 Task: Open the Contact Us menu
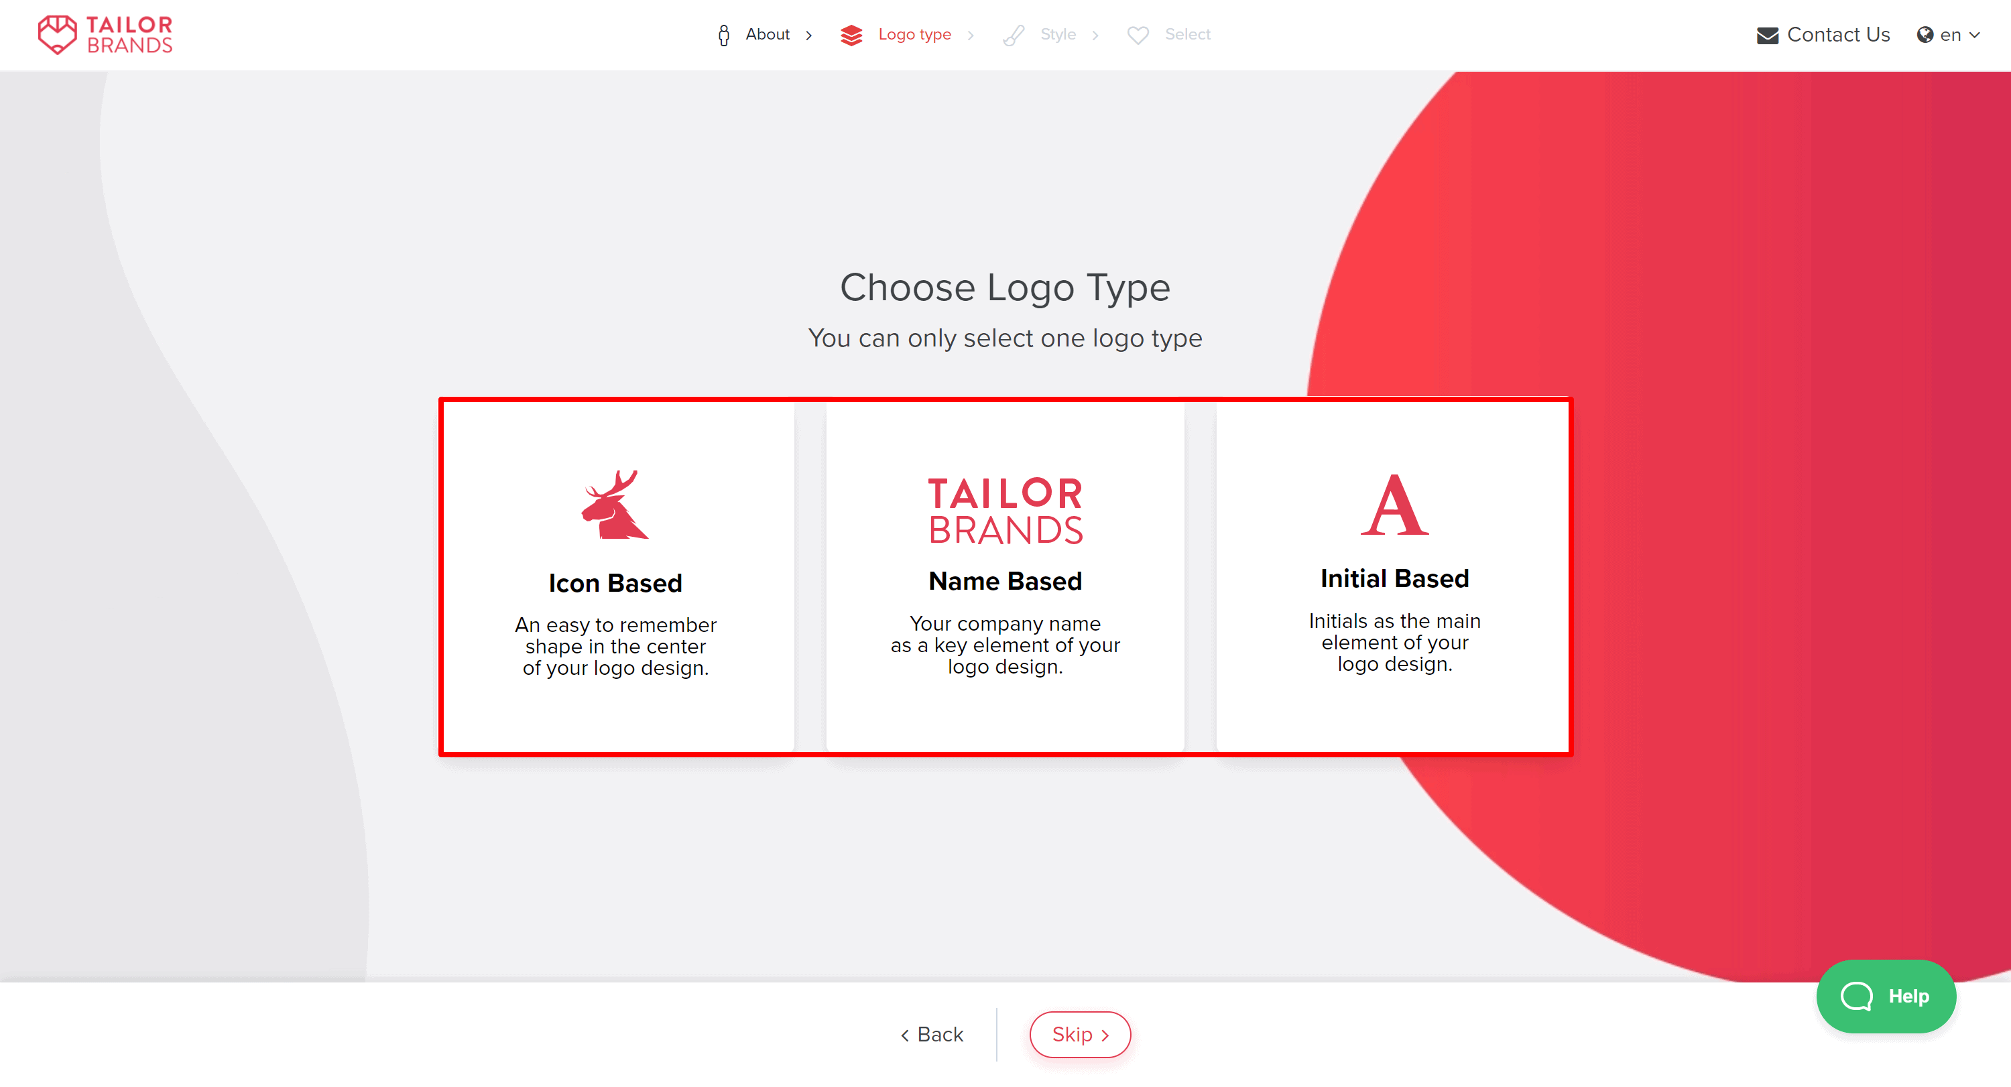click(1822, 35)
